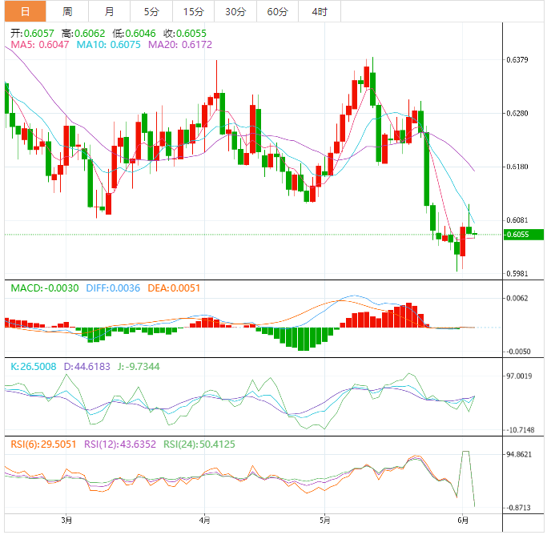The image size is (547, 539).
Task: Select the RSI(24) indicator label
Action: [x=196, y=444]
